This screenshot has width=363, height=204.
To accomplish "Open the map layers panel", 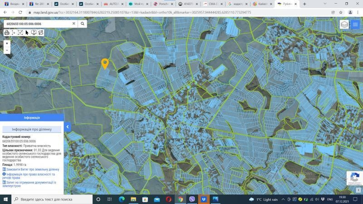I will tap(344, 24).
